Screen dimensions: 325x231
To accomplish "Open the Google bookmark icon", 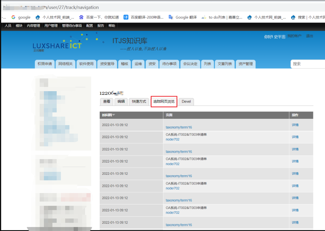I will 13,17.
